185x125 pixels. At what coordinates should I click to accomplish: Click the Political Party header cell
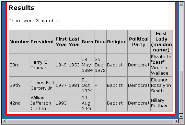(139, 42)
